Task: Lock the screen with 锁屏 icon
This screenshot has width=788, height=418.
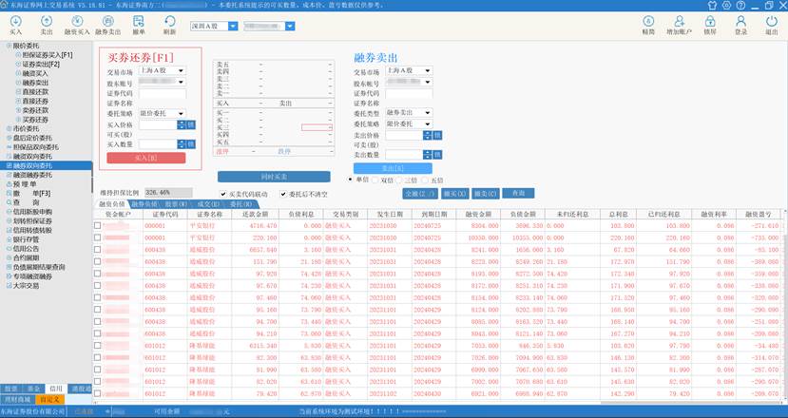Action: 710,25
